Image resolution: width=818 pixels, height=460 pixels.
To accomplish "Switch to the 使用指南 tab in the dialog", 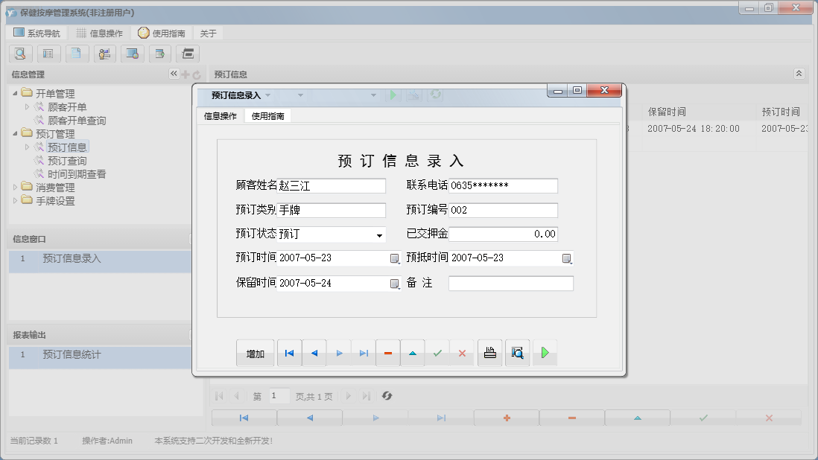I will point(267,116).
